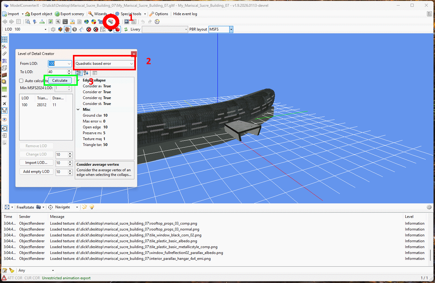Enable the Auto calculate checkbox
Image resolution: width=435 pixels, height=283 pixels.
point(21,81)
